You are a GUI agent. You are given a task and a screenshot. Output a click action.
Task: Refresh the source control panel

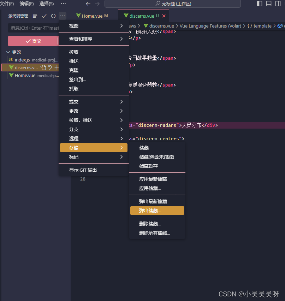point(53,16)
